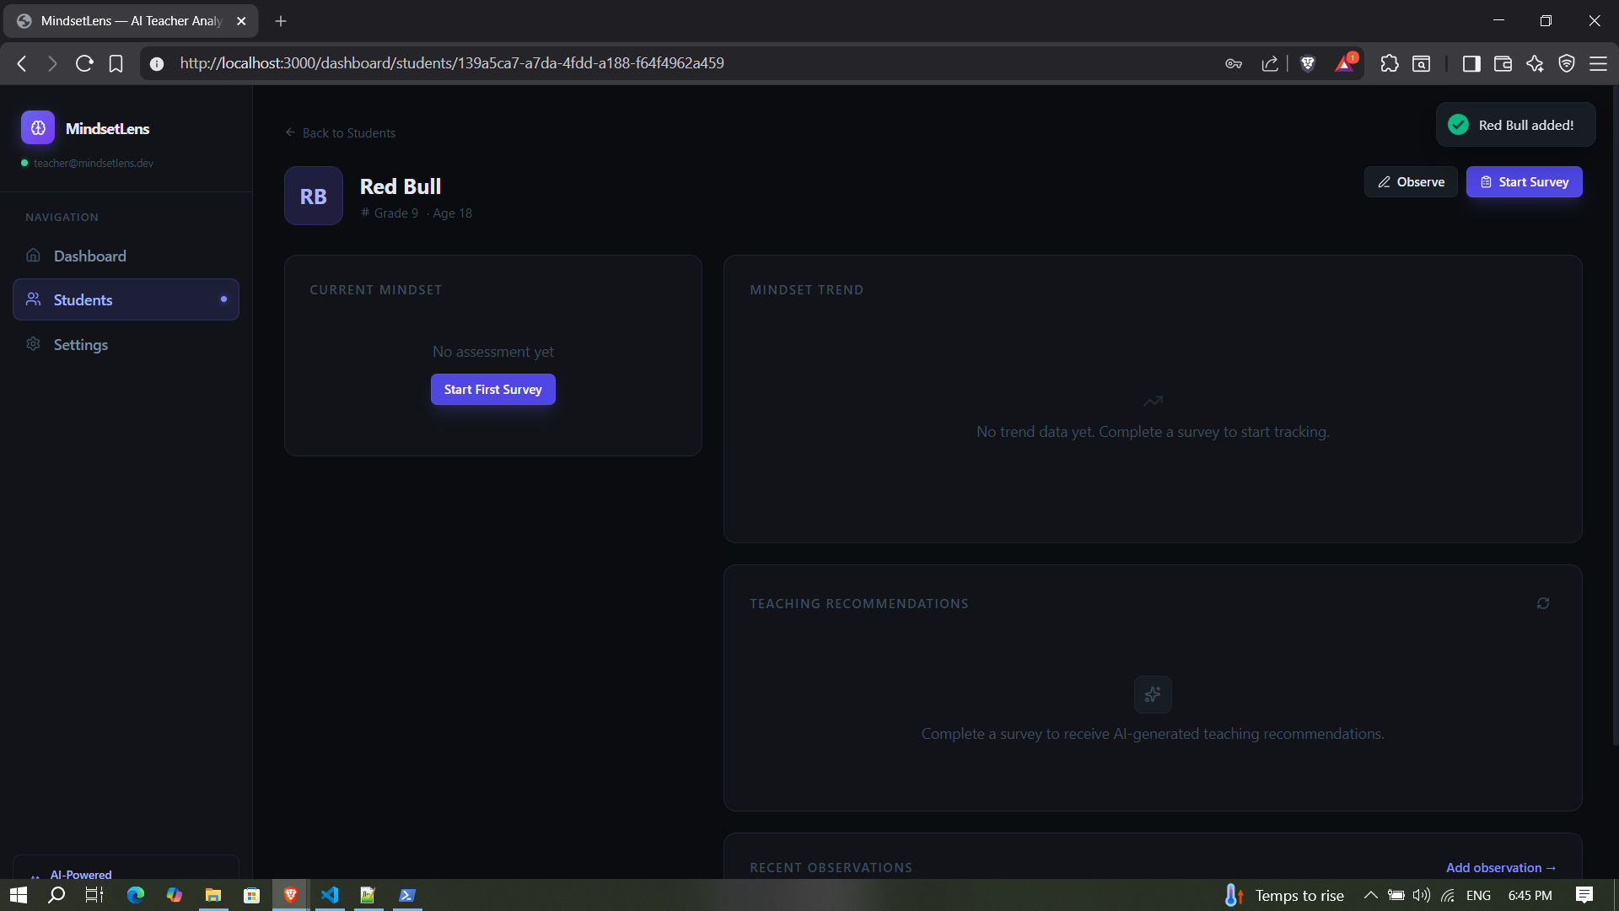
Task: Open the browser hamburger menu
Action: coord(1598,63)
